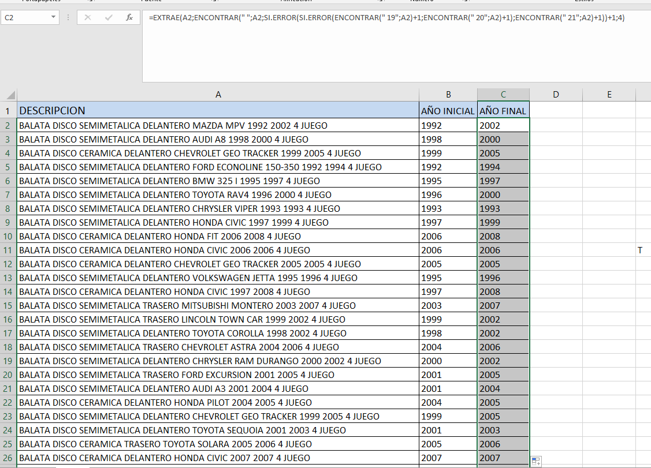Select the CHRYSLER RAM DURANGO description cell
The width and height of the screenshot is (651, 468).
[x=218, y=361]
